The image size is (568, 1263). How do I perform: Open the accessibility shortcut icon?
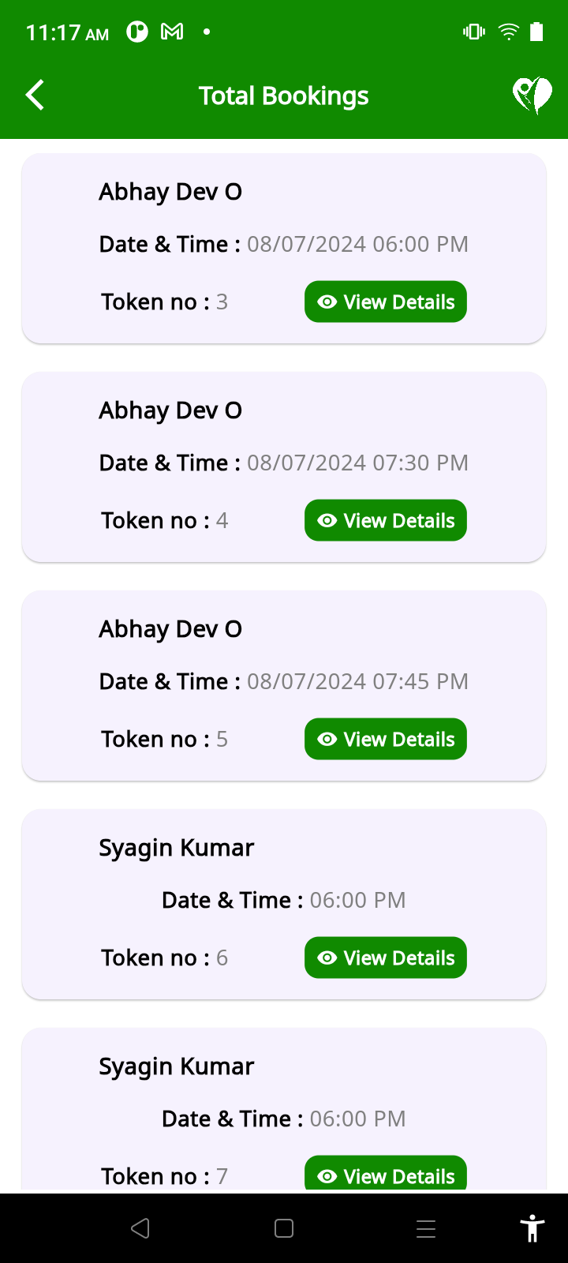click(532, 1228)
